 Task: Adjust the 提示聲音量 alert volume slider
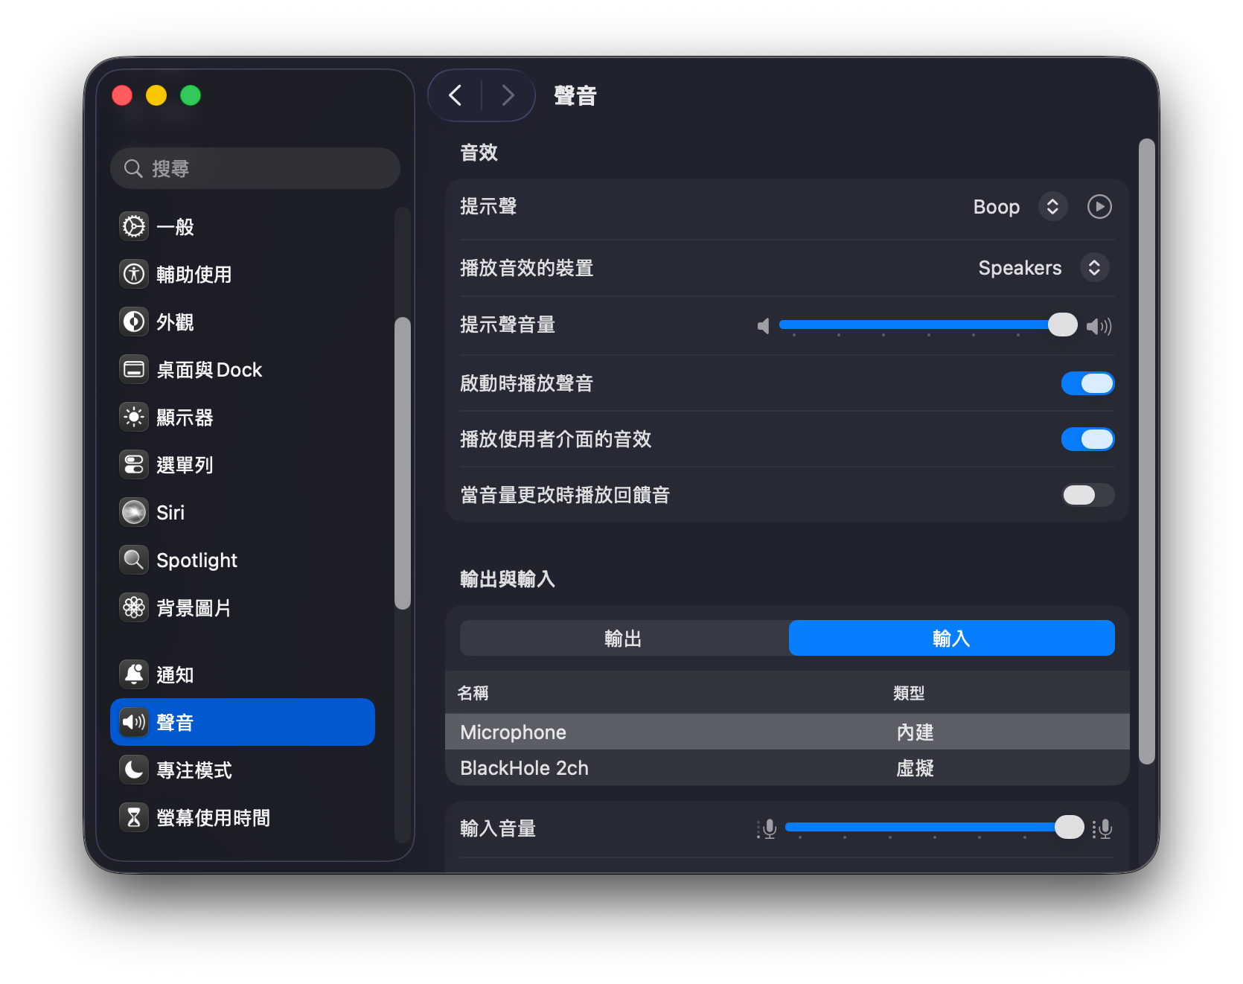[x=928, y=325]
